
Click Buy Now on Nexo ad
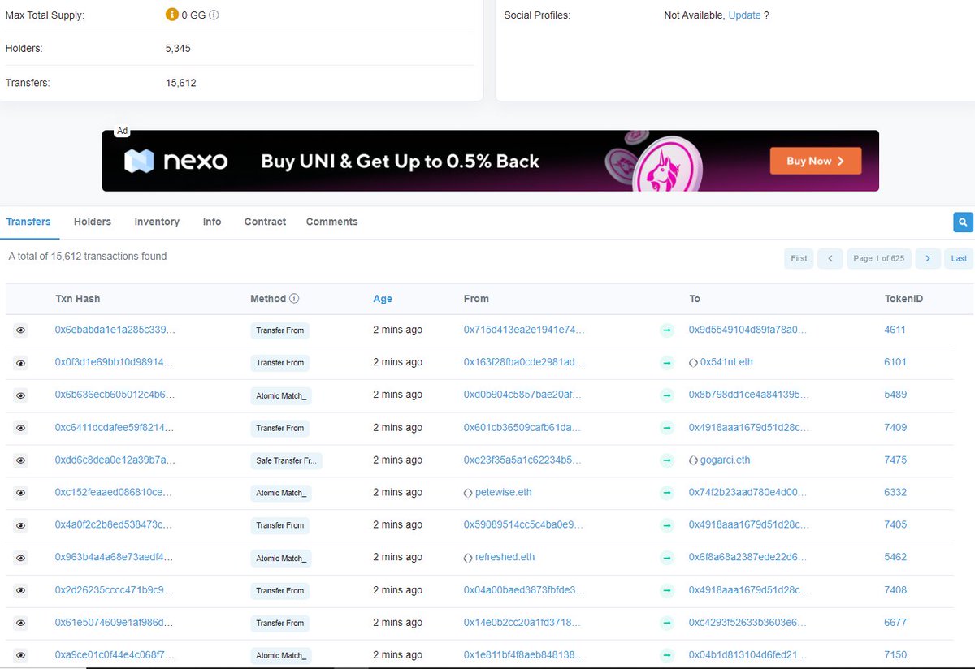816,161
